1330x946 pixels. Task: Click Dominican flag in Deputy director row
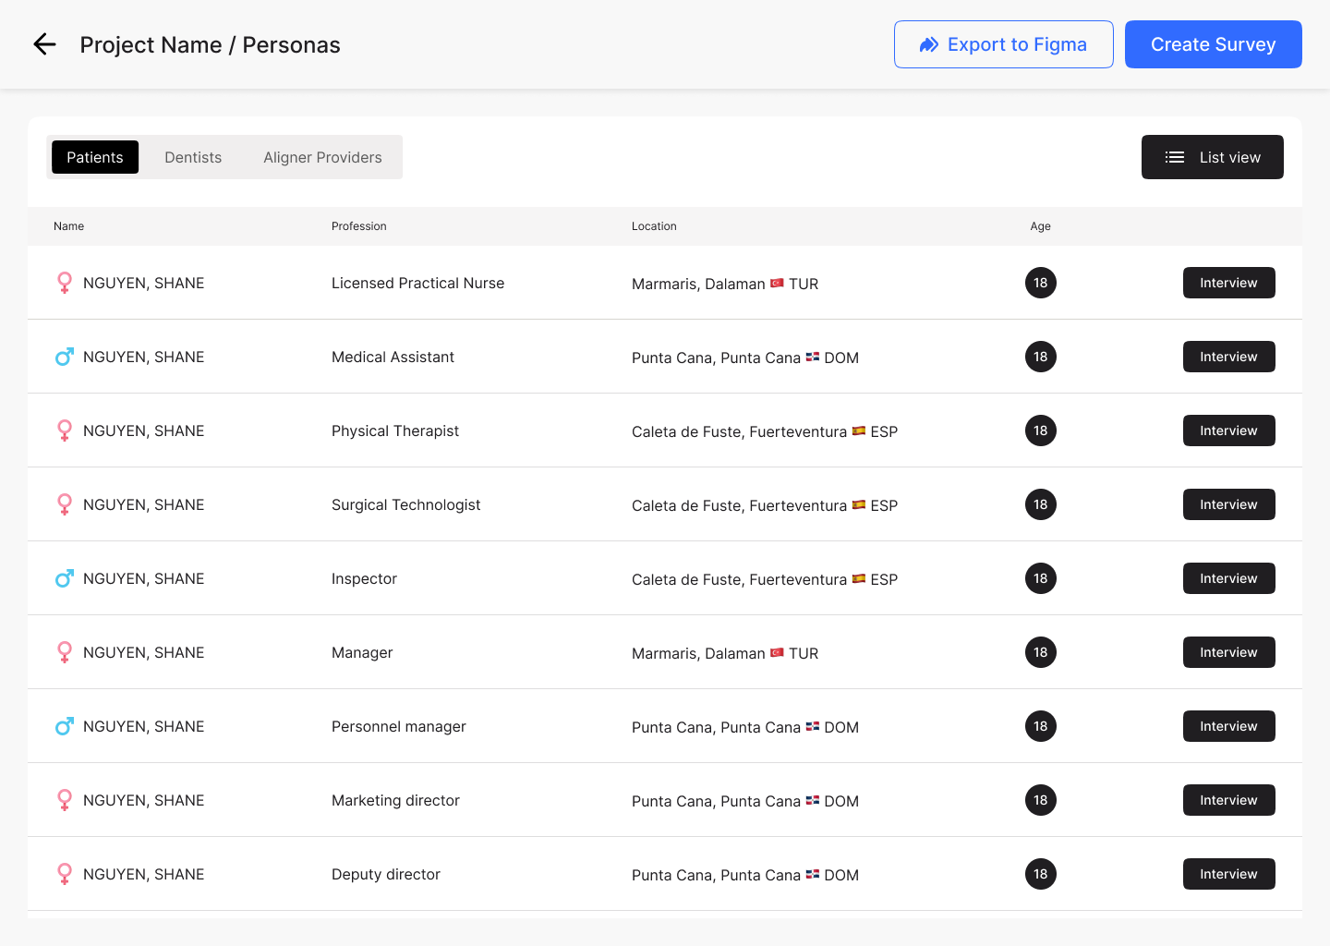click(x=813, y=874)
